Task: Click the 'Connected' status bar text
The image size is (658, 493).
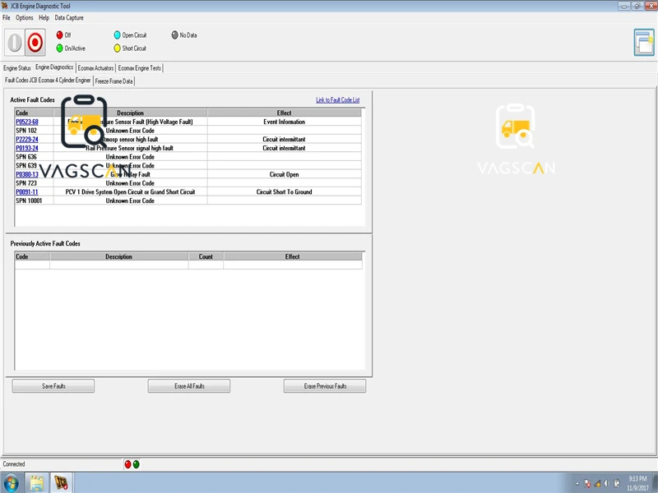Action: [x=14, y=464]
